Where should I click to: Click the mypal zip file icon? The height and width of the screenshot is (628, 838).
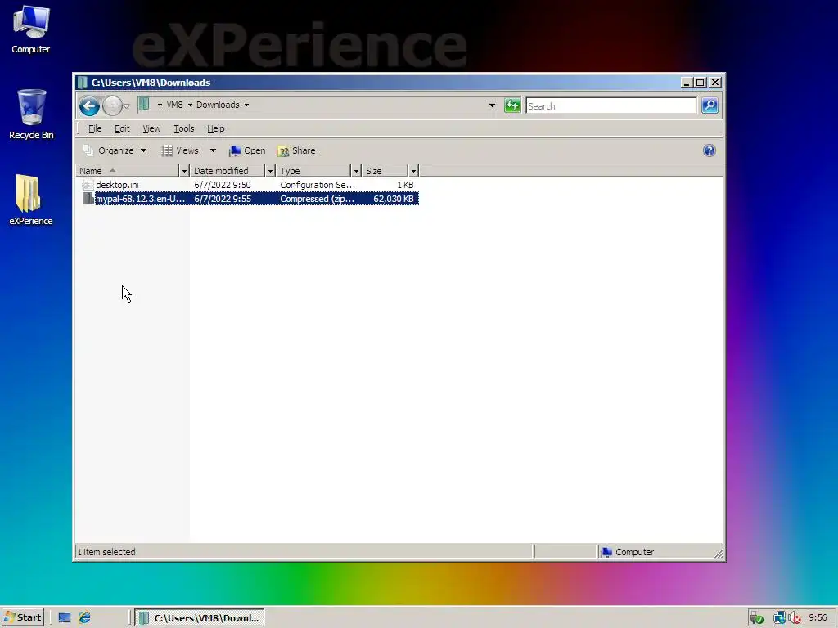[88, 199]
